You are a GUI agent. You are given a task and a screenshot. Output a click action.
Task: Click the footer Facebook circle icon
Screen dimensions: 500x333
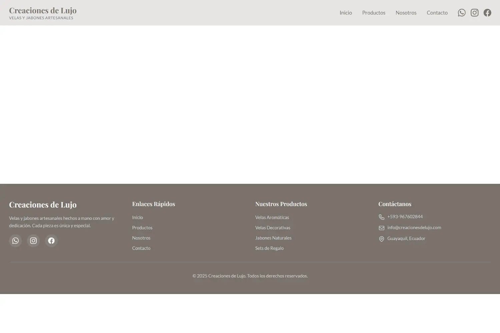pyautogui.click(x=51, y=241)
